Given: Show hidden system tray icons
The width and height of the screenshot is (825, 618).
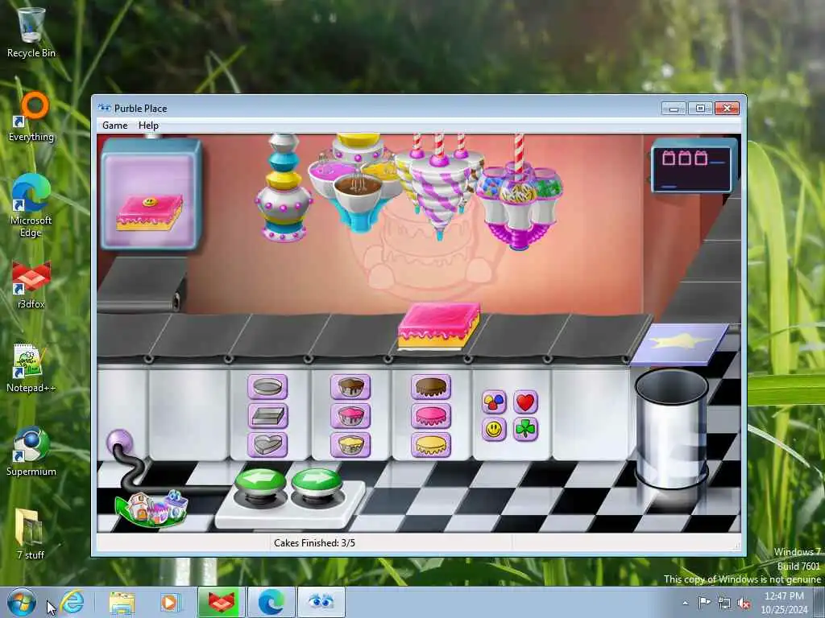Looking at the screenshot, I should click(x=685, y=604).
